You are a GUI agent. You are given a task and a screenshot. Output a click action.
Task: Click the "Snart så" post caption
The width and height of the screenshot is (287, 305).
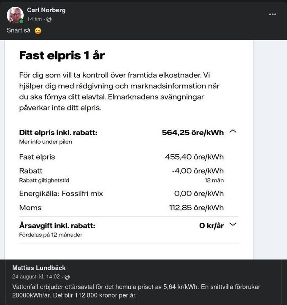point(19,31)
